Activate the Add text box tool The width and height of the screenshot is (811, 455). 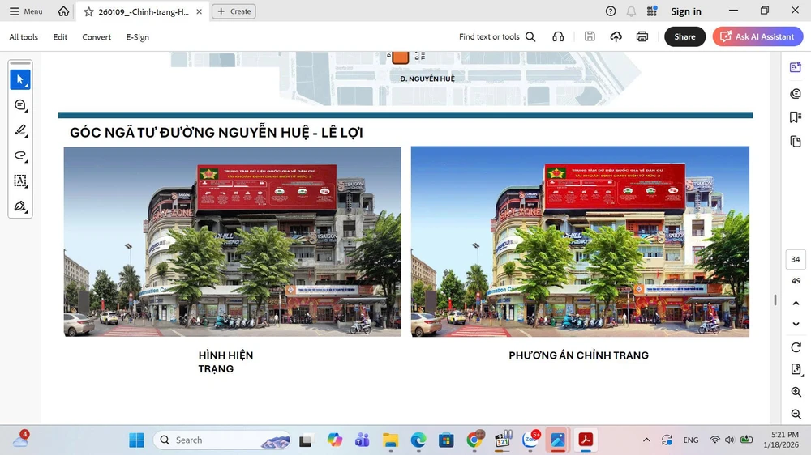(20, 181)
